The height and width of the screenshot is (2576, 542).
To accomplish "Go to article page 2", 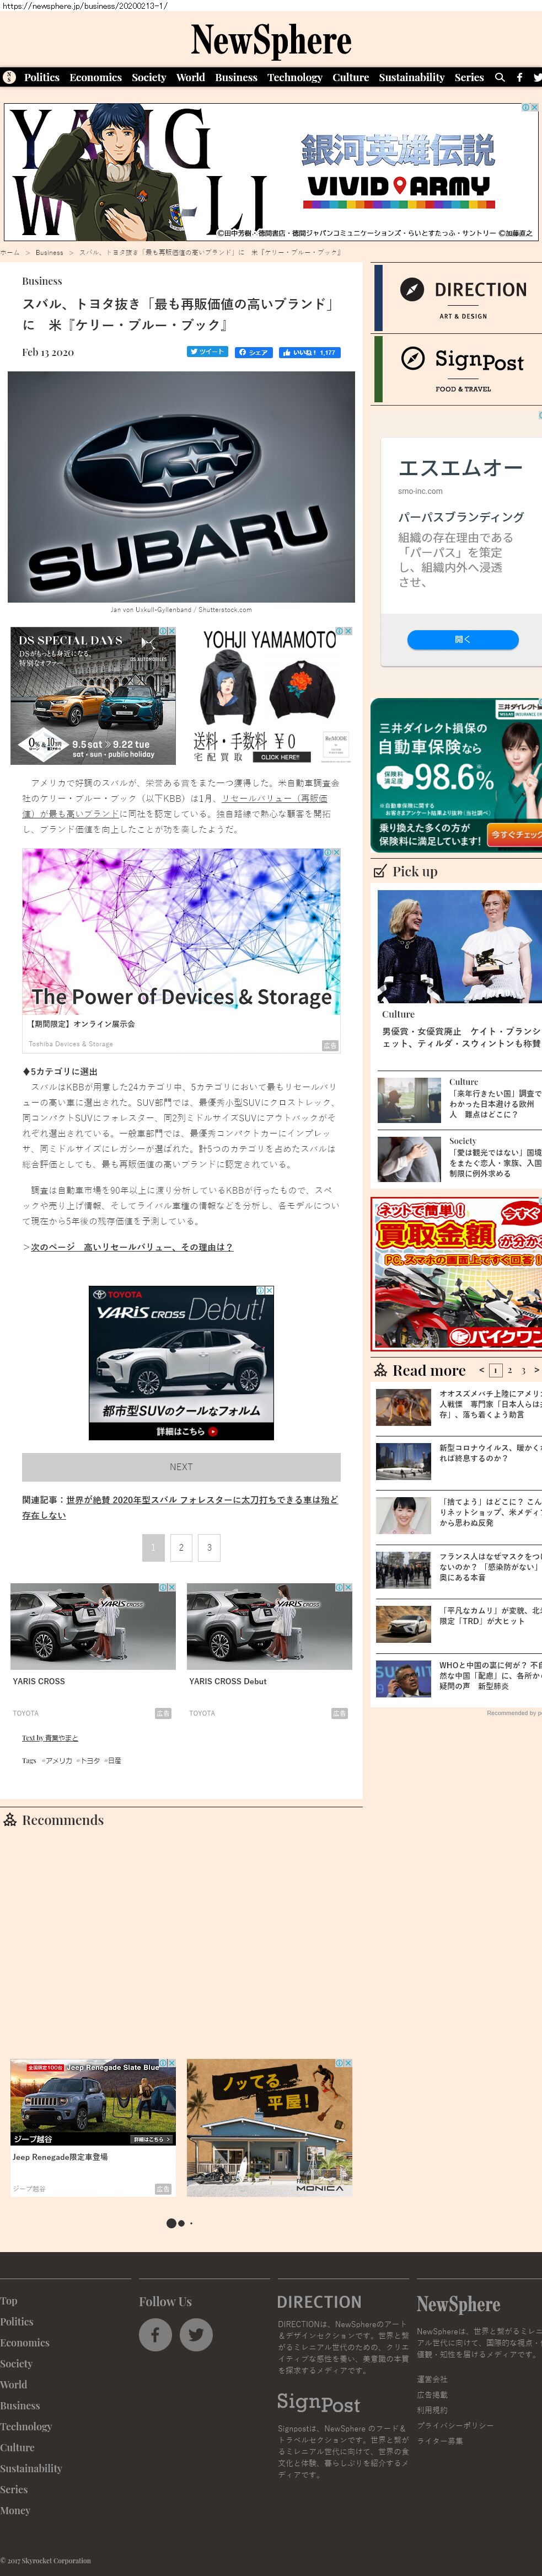I will click(x=181, y=1547).
